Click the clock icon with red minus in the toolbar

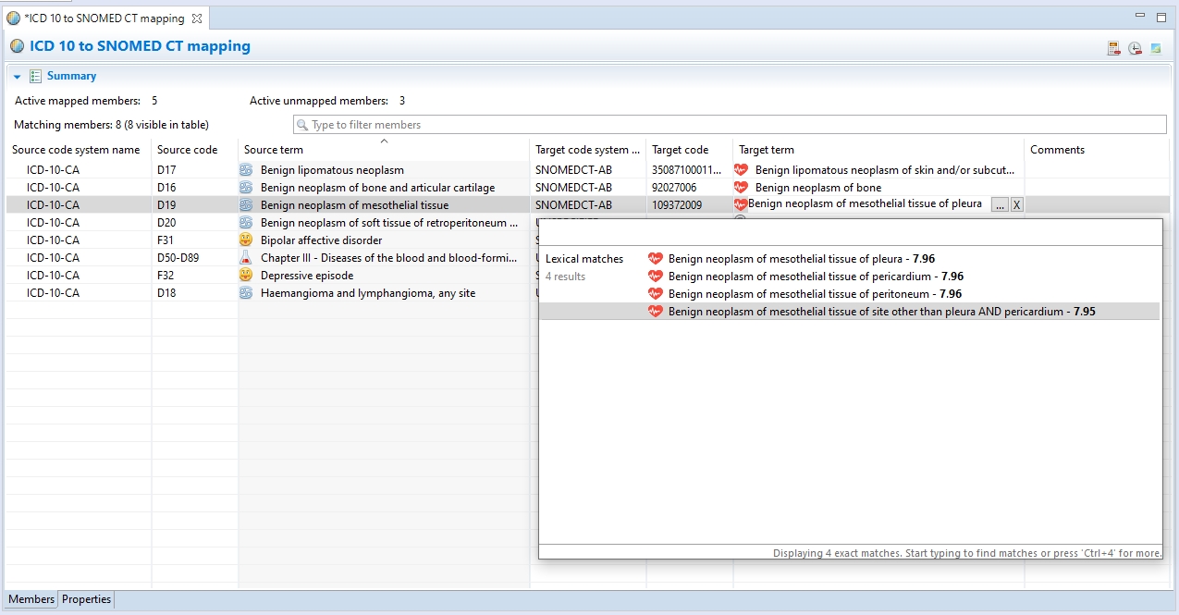click(1135, 48)
